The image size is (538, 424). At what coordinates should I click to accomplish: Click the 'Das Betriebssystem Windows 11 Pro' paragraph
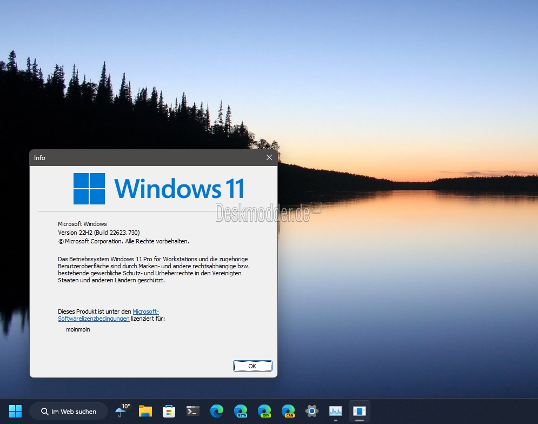(x=154, y=269)
